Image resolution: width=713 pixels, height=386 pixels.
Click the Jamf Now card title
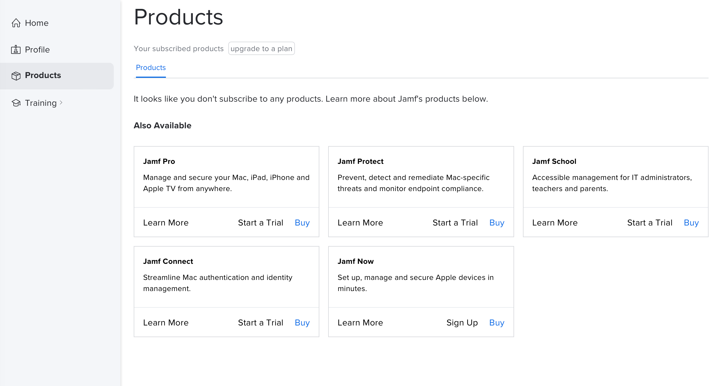coord(355,261)
